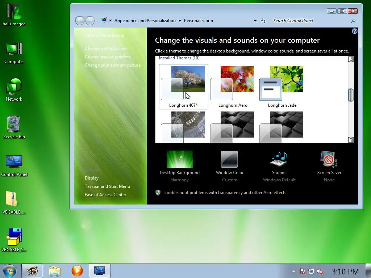The width and height of the screenshot is (371, 278).
Task: Click the theme list scroll up arrow
Action: (351, 59)
